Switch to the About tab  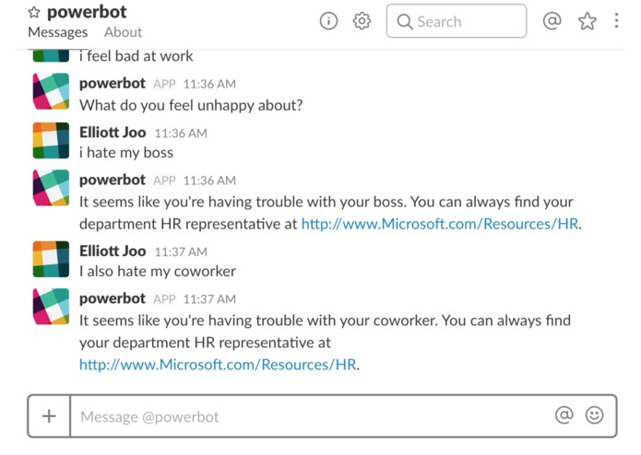[123, 32]
